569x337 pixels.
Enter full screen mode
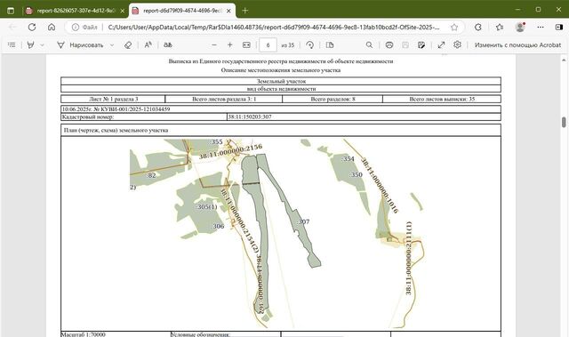pyautogui.click(x=441, y=45)
